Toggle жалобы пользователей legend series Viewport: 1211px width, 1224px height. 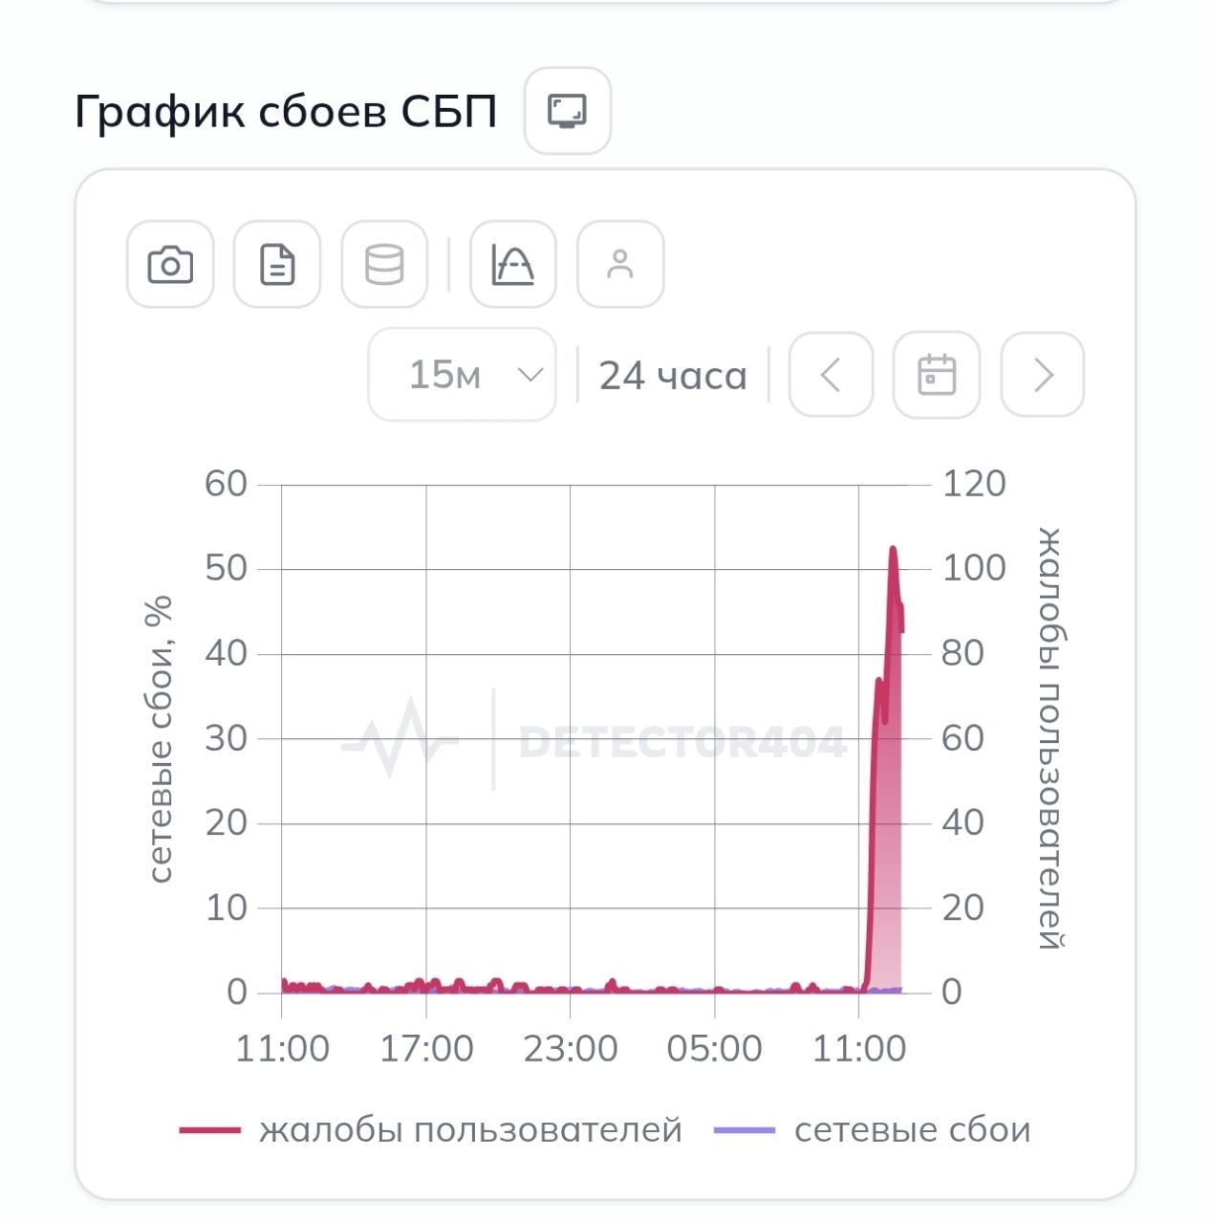(x=470, y=1130)
